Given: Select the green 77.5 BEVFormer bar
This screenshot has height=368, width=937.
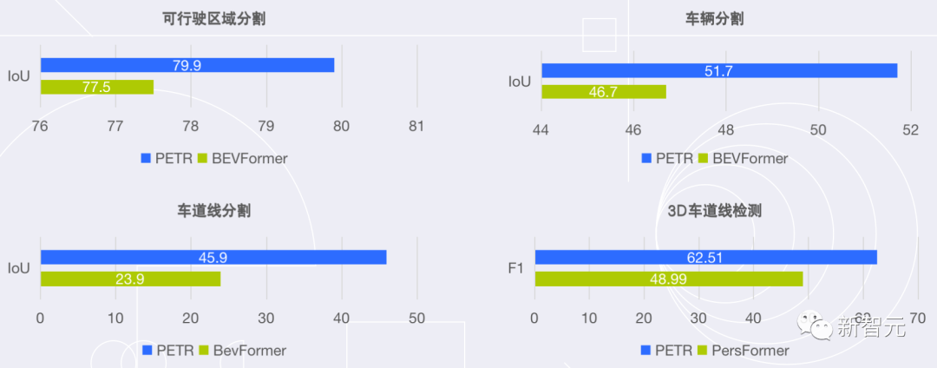Looking at the screenshot, I should tap(96, 87).
